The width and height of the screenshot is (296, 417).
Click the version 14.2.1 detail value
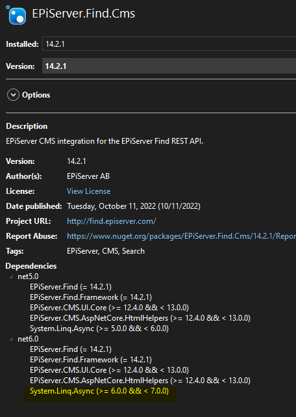tap(77, 161)
